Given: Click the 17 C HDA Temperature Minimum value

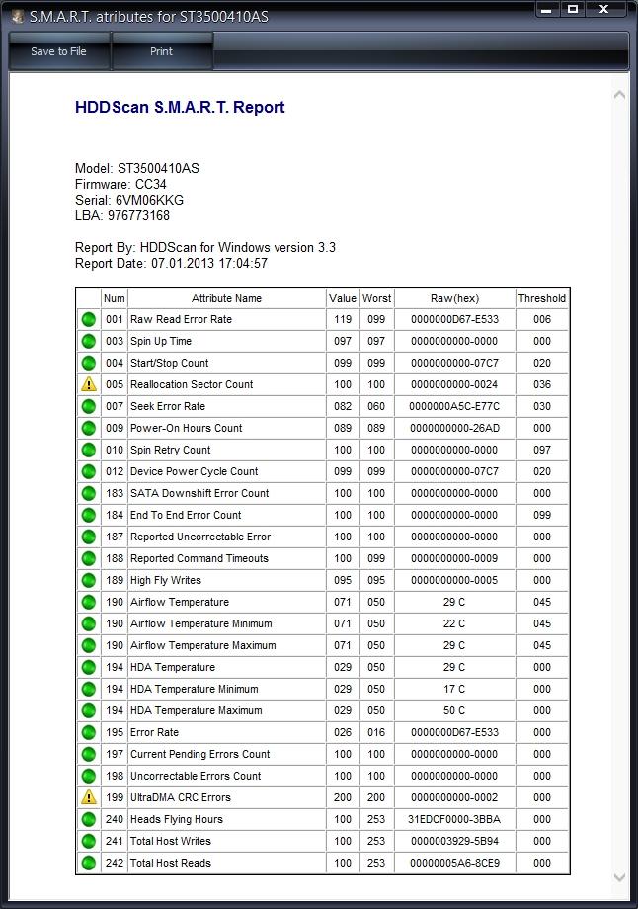Looking at the screenshot, I should tap(454, 689).
